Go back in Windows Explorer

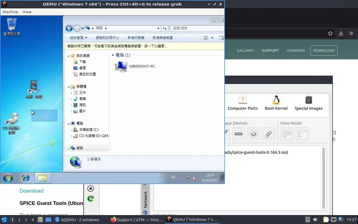click(69, 28)
